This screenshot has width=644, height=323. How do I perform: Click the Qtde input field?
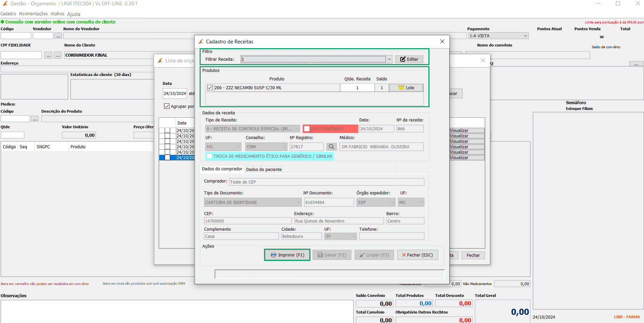(13, 135)
